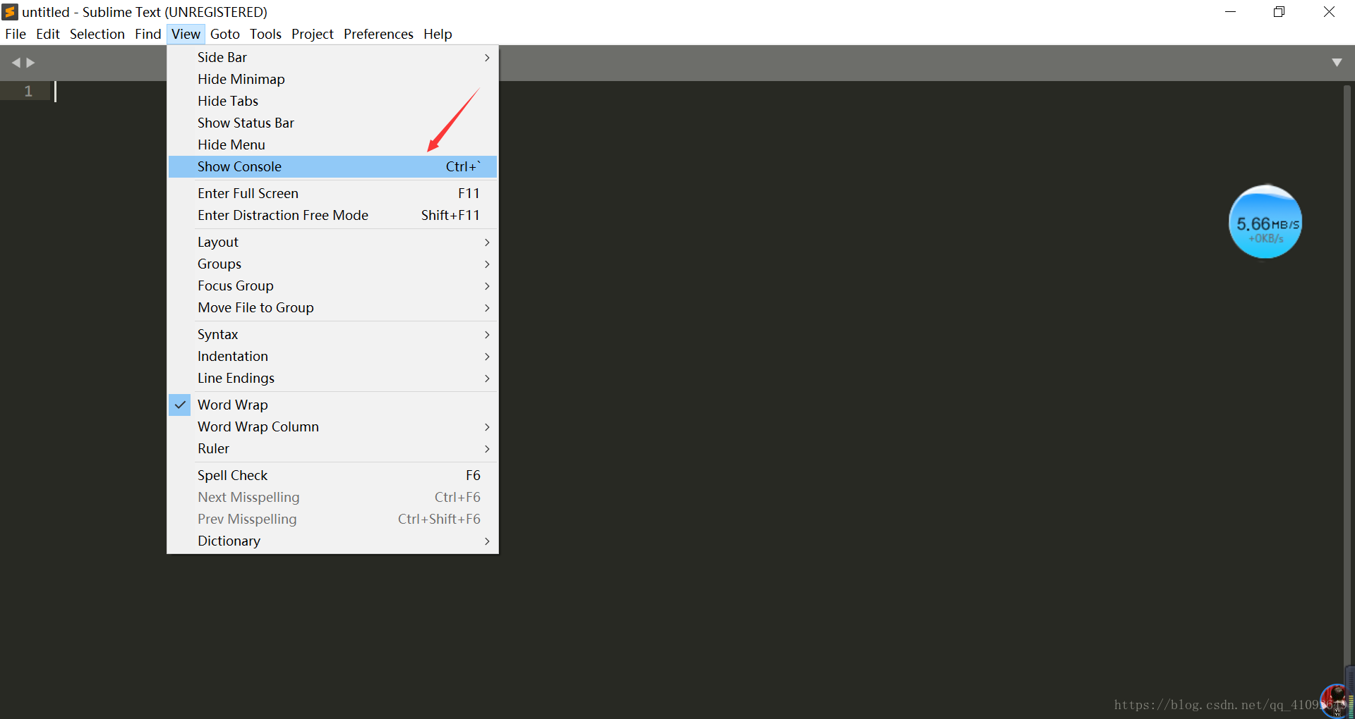Expand the Focus Group submenu
1355x719 pixels.
point(333,285)
